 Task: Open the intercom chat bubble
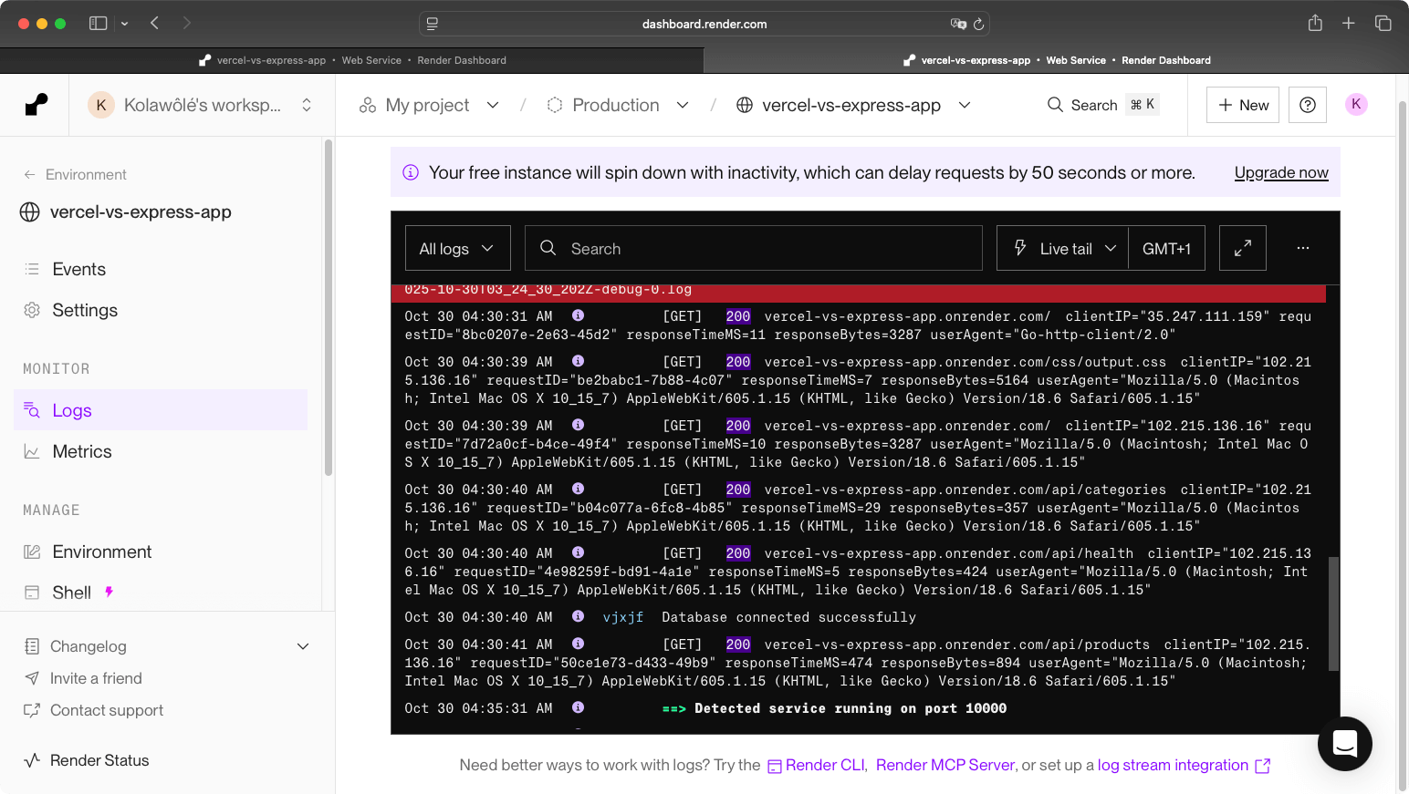[x=1344, y=744]
